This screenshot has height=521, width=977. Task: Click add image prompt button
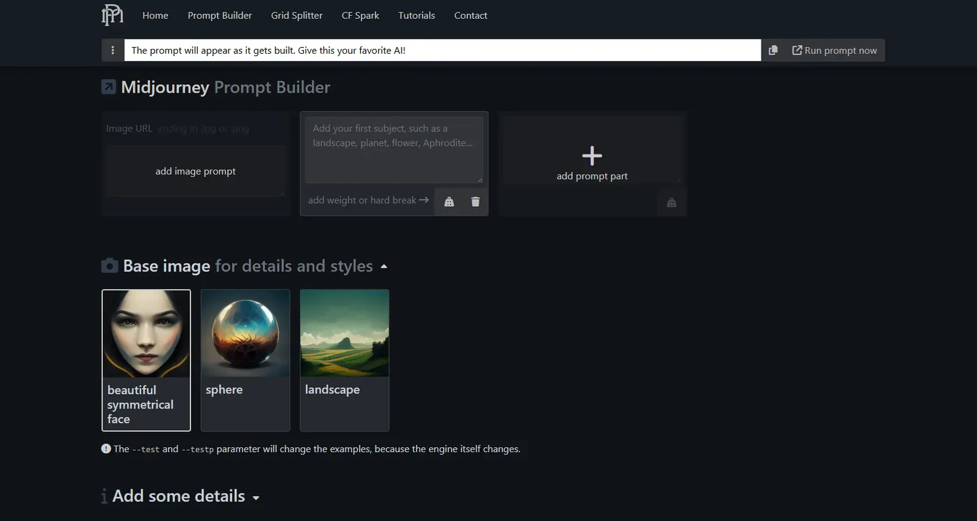195,171
